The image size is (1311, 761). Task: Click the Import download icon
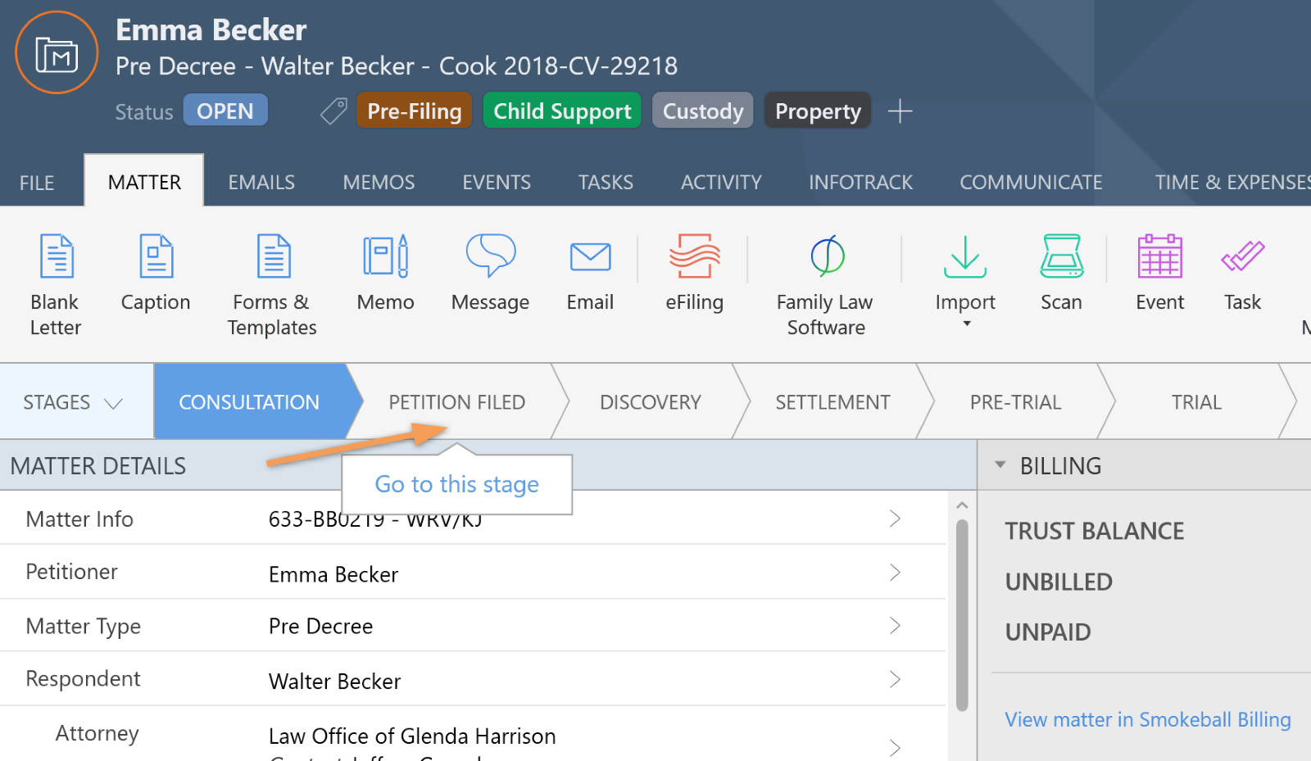pos(965,256)
